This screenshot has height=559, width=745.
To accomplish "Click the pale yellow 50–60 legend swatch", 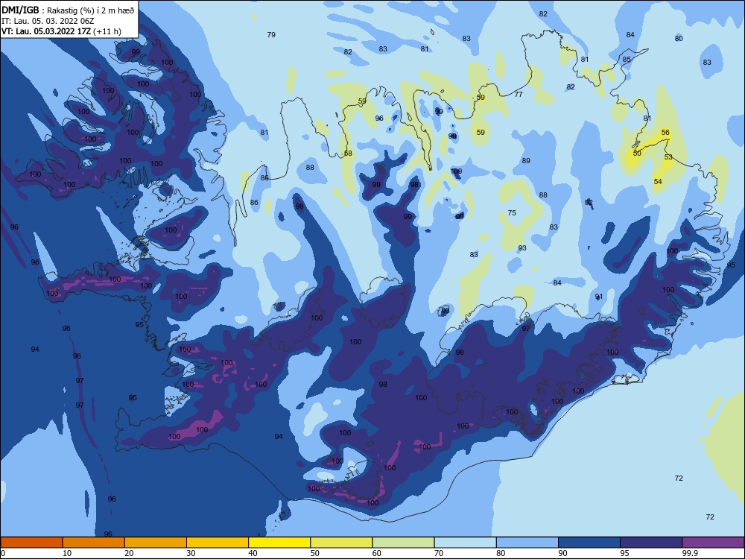I will tap(341, 543).
